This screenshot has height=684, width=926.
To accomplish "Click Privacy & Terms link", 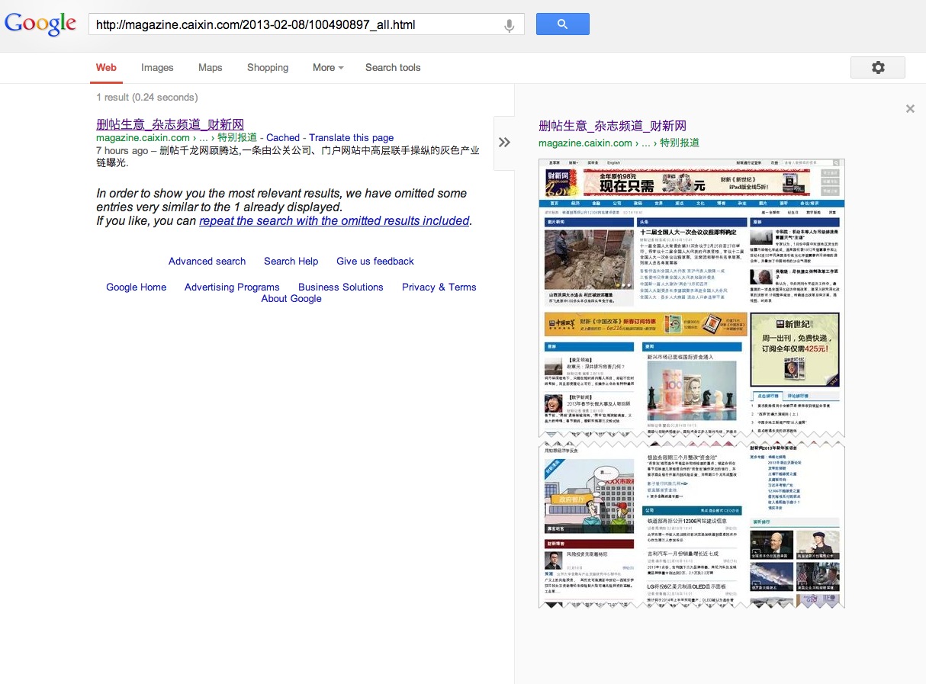I will point(439,287).
